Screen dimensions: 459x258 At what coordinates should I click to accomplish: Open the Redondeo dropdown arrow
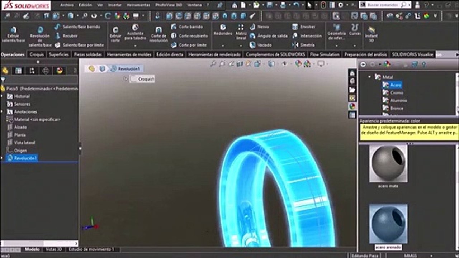coord(223,46)
